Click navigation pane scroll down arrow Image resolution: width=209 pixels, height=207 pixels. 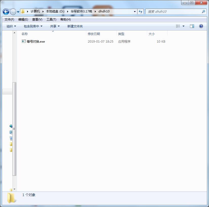pos(14,189)
